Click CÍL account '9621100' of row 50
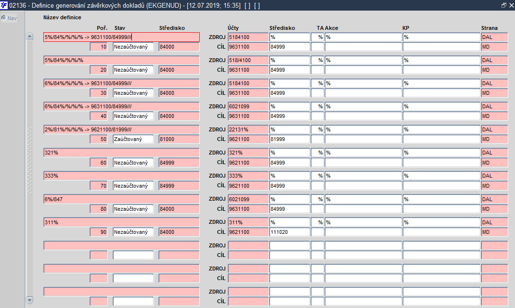The image size is (515, 308). pos(248,139)
